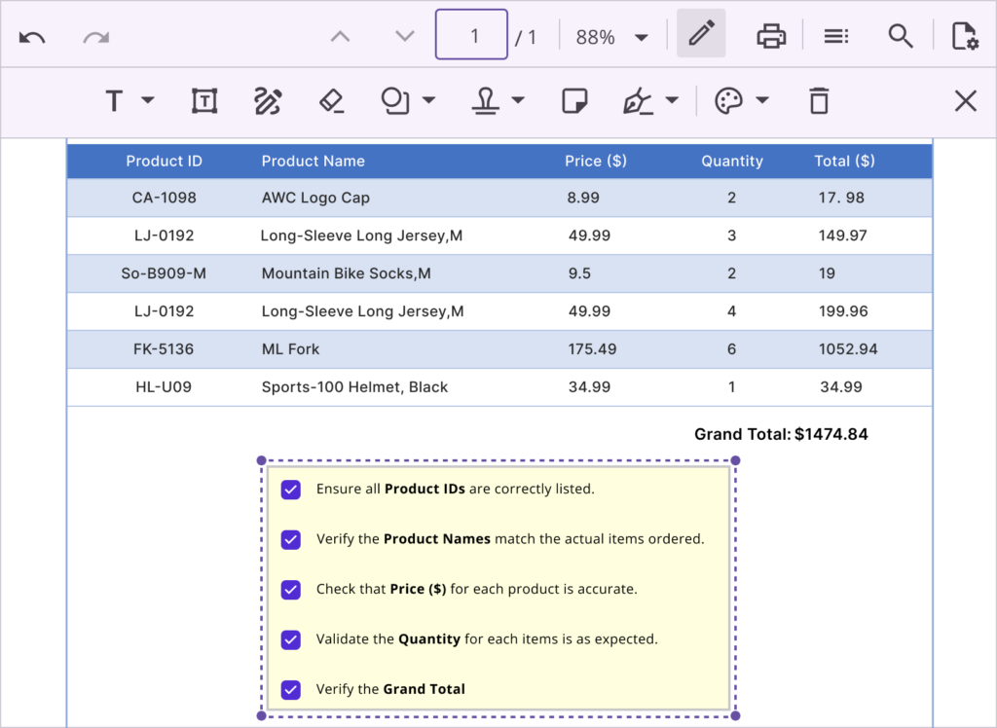Image resolution: width=997 pixels, height=728 pixels.
Task: Open the text tool dropdown arrow
Action: 147,100
